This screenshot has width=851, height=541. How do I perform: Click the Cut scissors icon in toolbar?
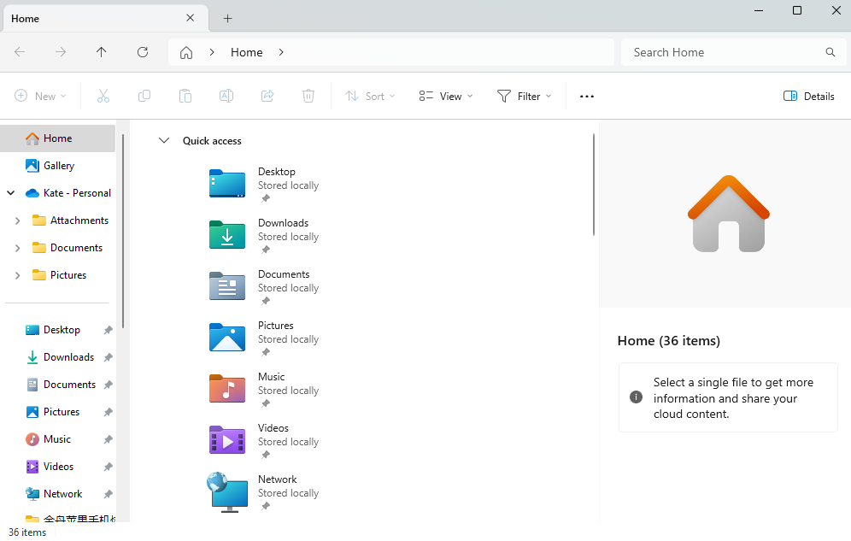tap(103, 97)
